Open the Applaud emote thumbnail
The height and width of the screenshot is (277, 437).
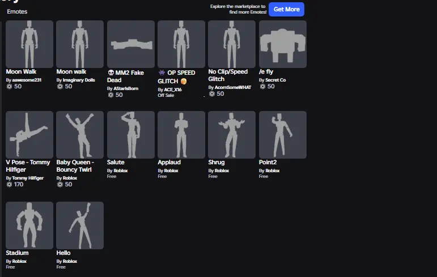(x=181, y=135)
